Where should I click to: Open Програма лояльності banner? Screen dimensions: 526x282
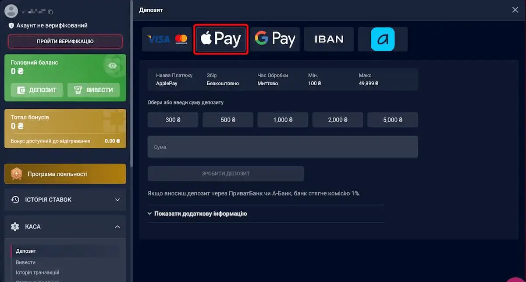[65, 174]
